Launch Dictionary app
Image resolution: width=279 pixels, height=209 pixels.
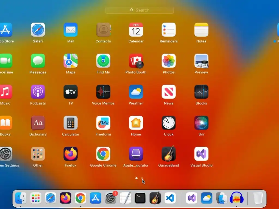pyautogui.click(x=38, y=123)
